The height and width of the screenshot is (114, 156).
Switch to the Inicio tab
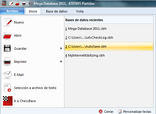tap(33, 11)
